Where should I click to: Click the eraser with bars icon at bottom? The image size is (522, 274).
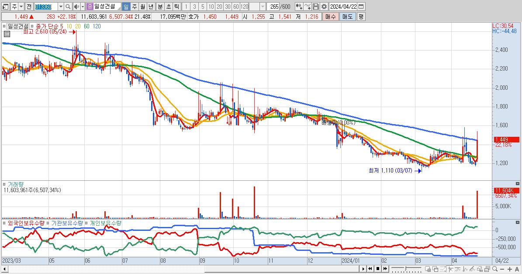(x=480, y=269)
